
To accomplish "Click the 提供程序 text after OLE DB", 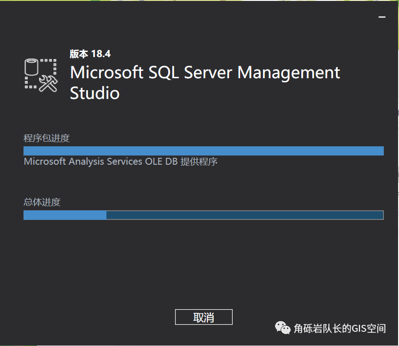I will 199,161.
